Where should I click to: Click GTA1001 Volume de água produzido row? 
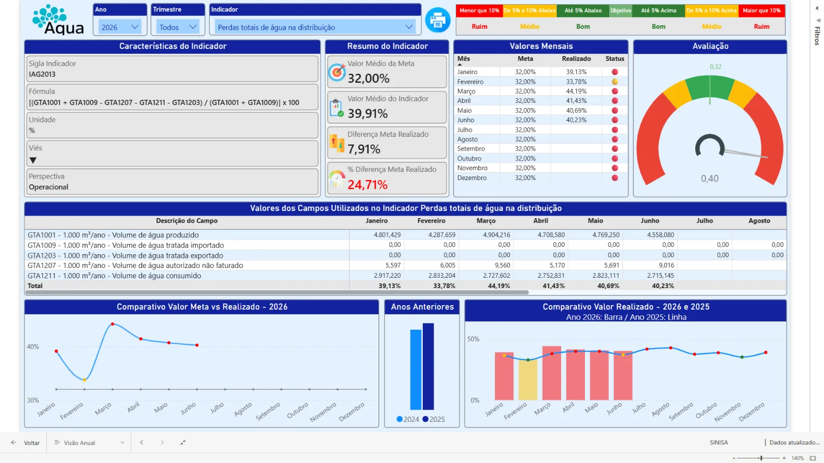pyautogui.click(x=405, y=235)
